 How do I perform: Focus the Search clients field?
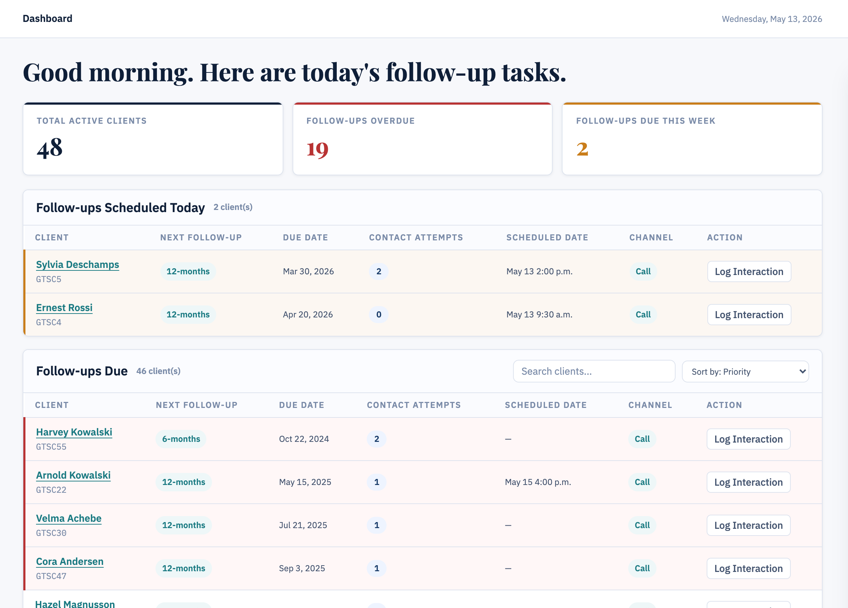click(x=594, y=371)
